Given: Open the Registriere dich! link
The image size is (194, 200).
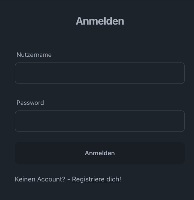Looking at the screenshot, I should point(97,179).
